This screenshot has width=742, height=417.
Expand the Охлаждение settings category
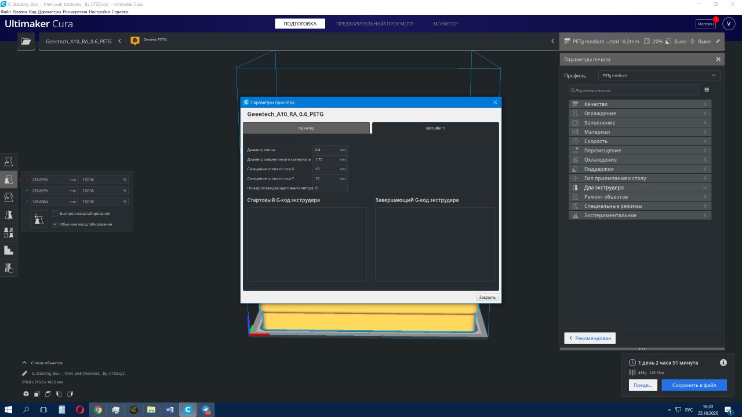(x=640, y=160)
